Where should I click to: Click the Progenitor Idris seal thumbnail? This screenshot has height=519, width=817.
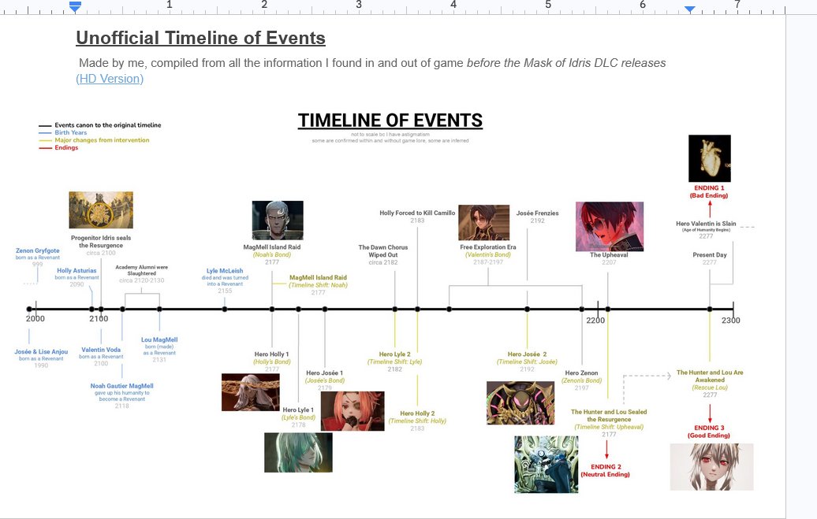pyautogui.click(x=101, y=209)
